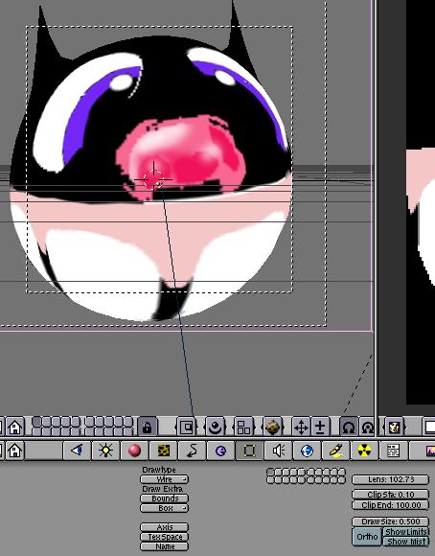Click the Home icon in the buttons window header
The width and height of the screenshot is (435, 556).
point(15,451)
